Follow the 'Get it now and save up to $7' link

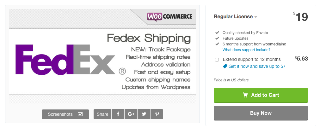pos(257,66)
